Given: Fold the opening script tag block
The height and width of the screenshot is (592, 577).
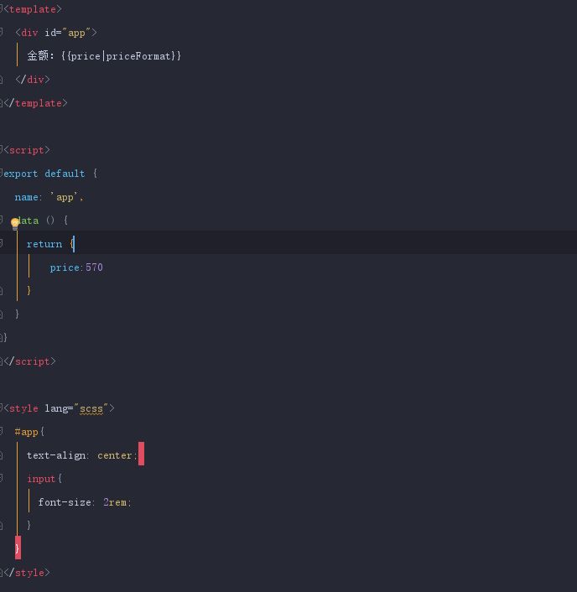Looking at the screenshot, I should click(3, 150).
